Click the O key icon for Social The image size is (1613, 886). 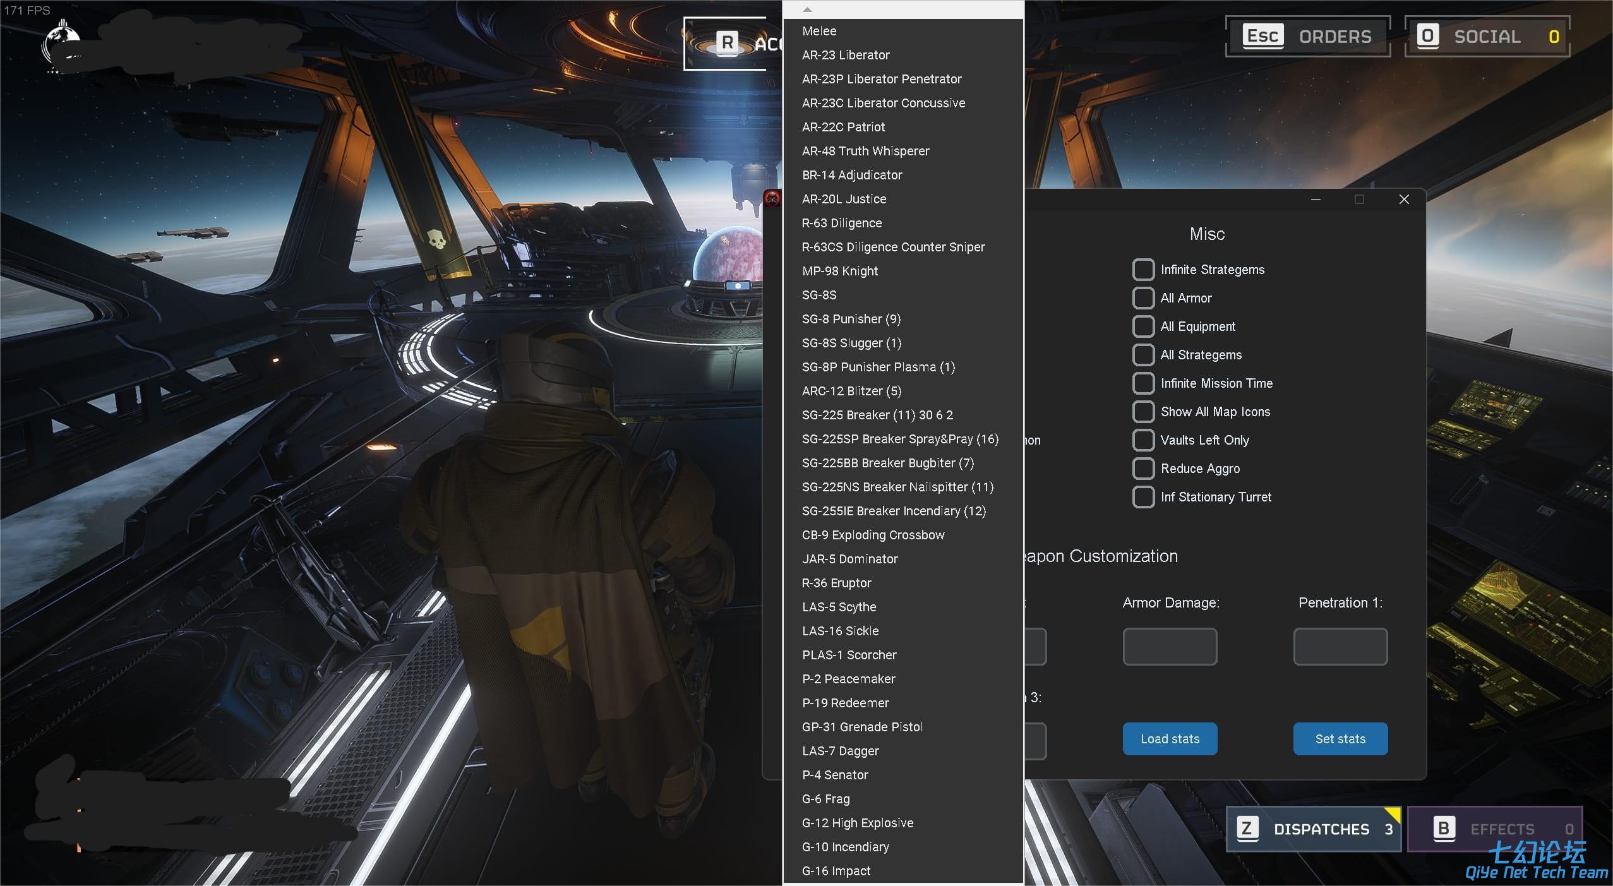tap(1427, 36)
